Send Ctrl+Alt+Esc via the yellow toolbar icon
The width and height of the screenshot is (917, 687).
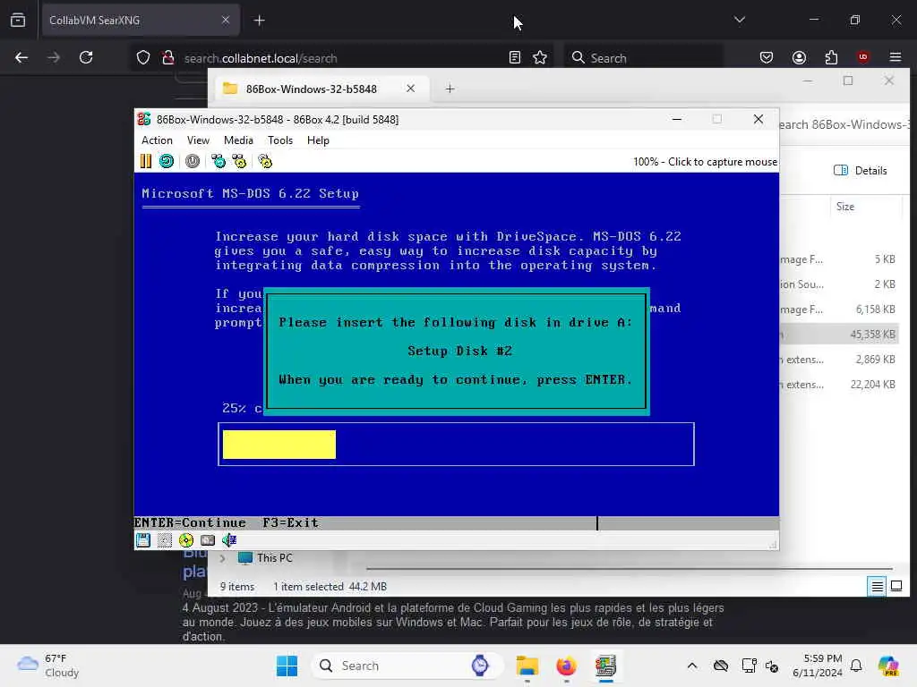[x=239, y=161]
